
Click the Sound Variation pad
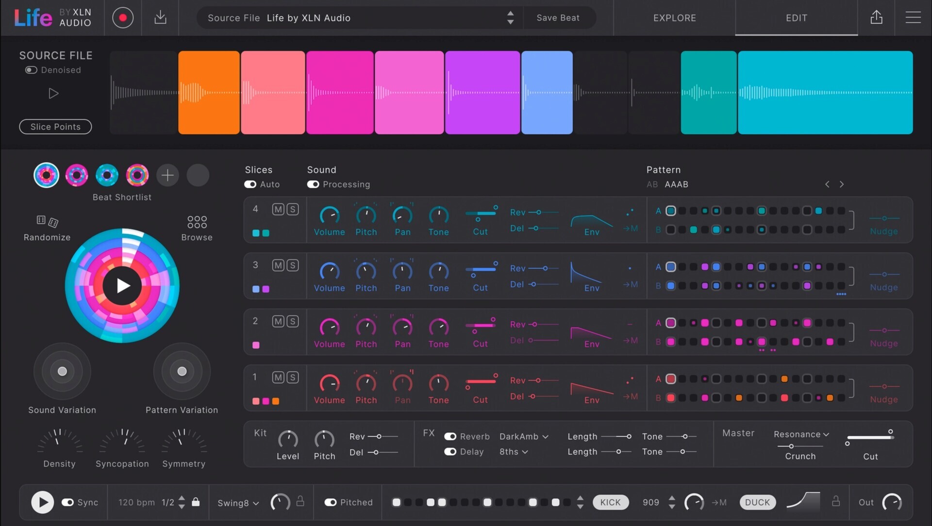coord(62,371)
